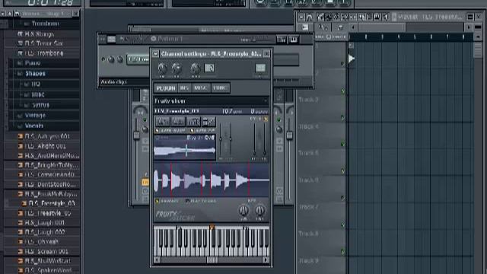Image resolution: width=487 pixels, height=274 pixels.
Task: Expand the HQ subfolder in browser
Action: coord(36,84)
